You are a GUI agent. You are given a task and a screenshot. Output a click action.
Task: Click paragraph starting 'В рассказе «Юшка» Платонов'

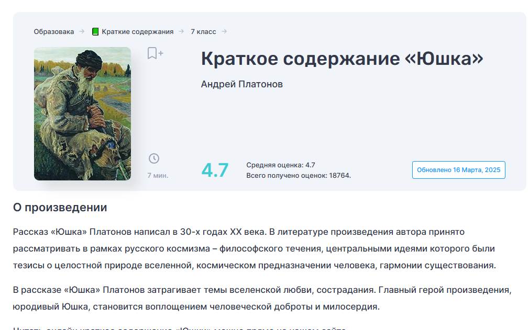click(262, 298)
